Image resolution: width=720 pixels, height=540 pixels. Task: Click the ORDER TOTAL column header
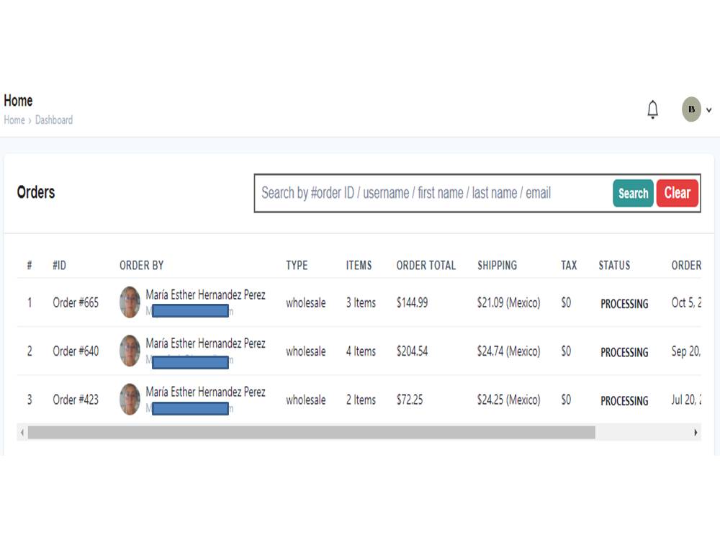[426, 266]
